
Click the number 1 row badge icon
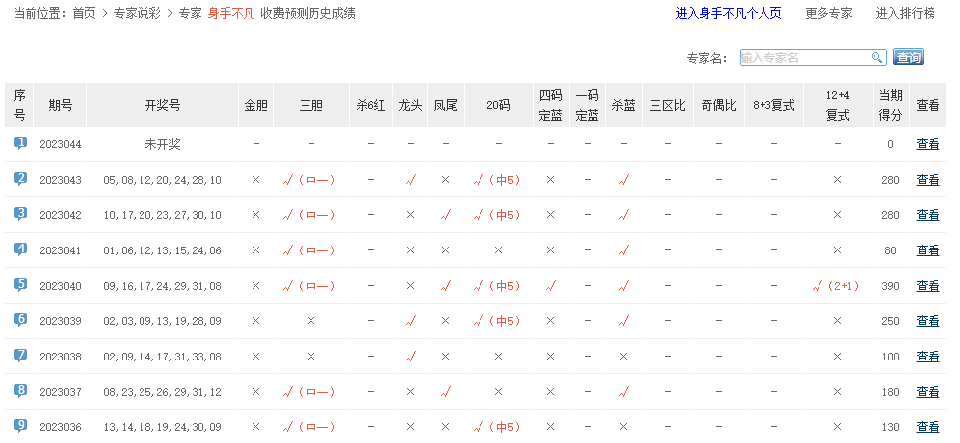pyautogui.click(x=20, y=143)
